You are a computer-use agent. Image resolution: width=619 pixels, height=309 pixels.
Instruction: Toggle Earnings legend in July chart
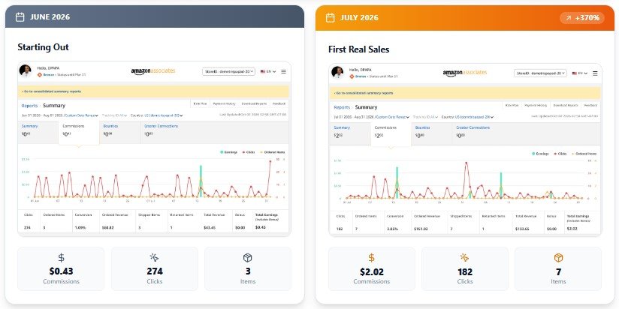click(x=540, y=154)
